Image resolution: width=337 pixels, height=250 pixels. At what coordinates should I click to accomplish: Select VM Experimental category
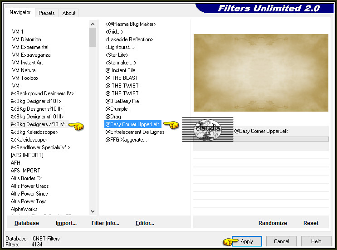pyautogui.click(x=30, y=47)
